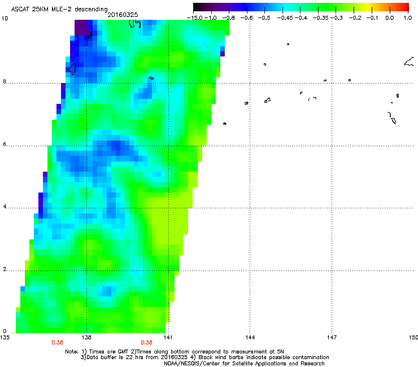
Task: Click the -0.8 colorbar label
Action: coord(228,18)
